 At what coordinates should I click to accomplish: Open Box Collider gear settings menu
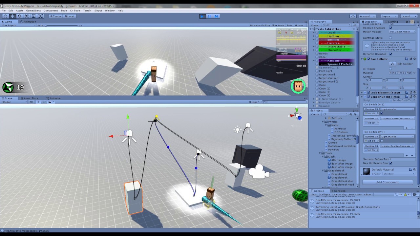(414, 59)
